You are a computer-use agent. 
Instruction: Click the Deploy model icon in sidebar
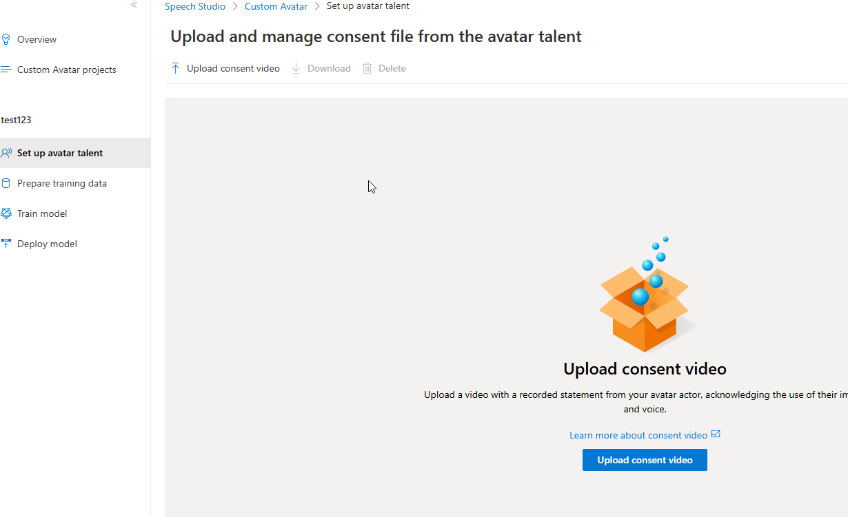(x=6, y=243)
